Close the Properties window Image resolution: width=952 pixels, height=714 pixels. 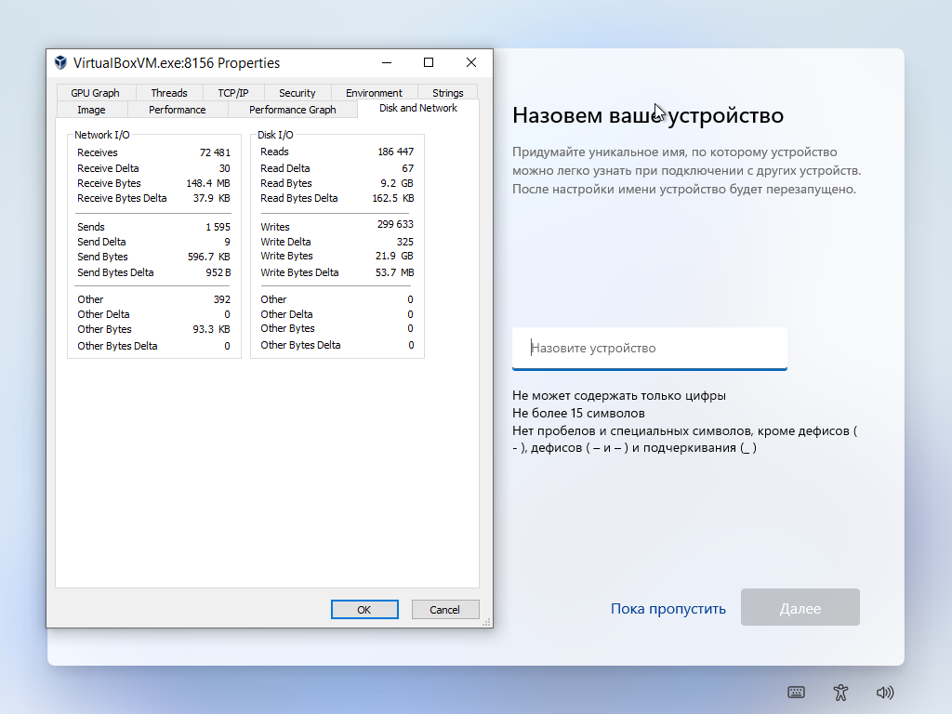[471, 62]
